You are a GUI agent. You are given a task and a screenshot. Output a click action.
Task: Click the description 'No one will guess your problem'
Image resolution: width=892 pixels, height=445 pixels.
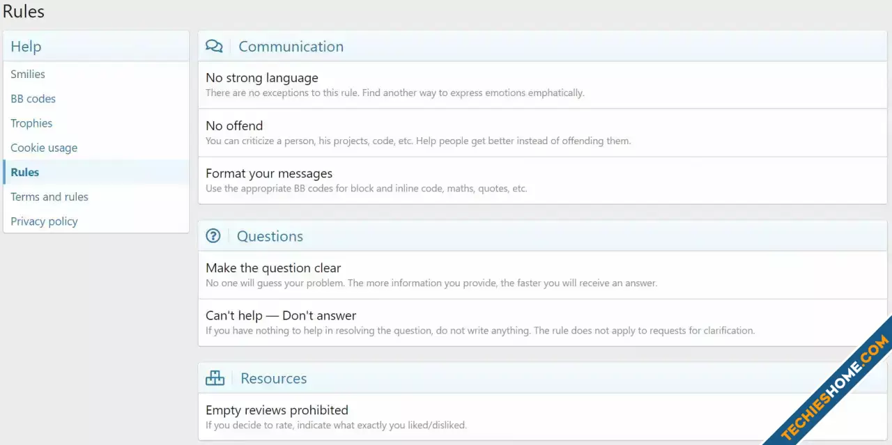tap(431, 283)
